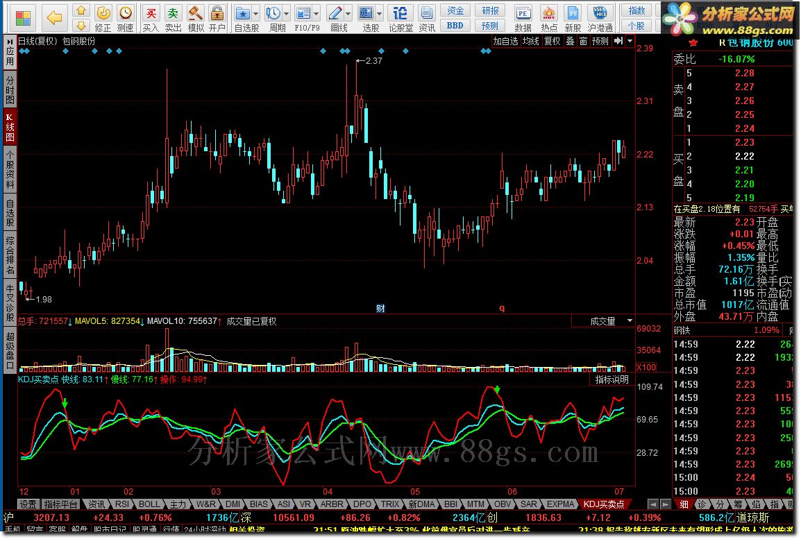The height and width of the screenshot is (539, 801).
Task: Open the chart toolbar dropdown triangle
Action: [x=630, y=41]
